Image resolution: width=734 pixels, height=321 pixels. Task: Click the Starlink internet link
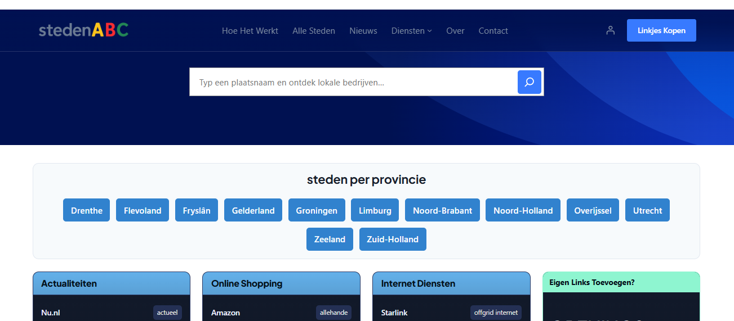click(x=394, y=313)
